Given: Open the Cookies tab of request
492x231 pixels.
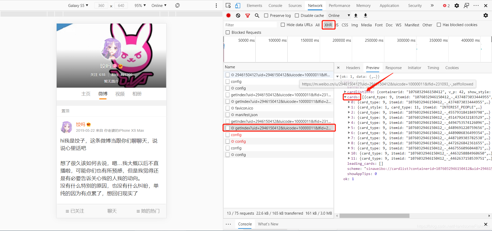Looking at the screenshot, I should [452, 68].
